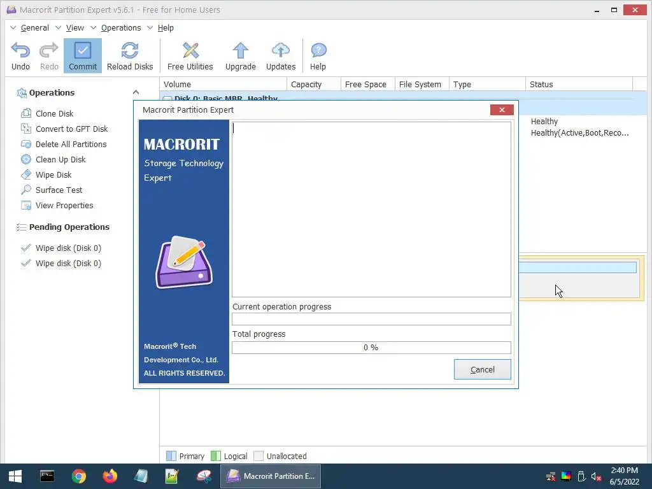
Task: Click inside the operation log text area
Action: 371,209
